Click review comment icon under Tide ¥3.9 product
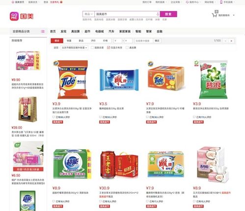245x211 pixels. (54, 117)
